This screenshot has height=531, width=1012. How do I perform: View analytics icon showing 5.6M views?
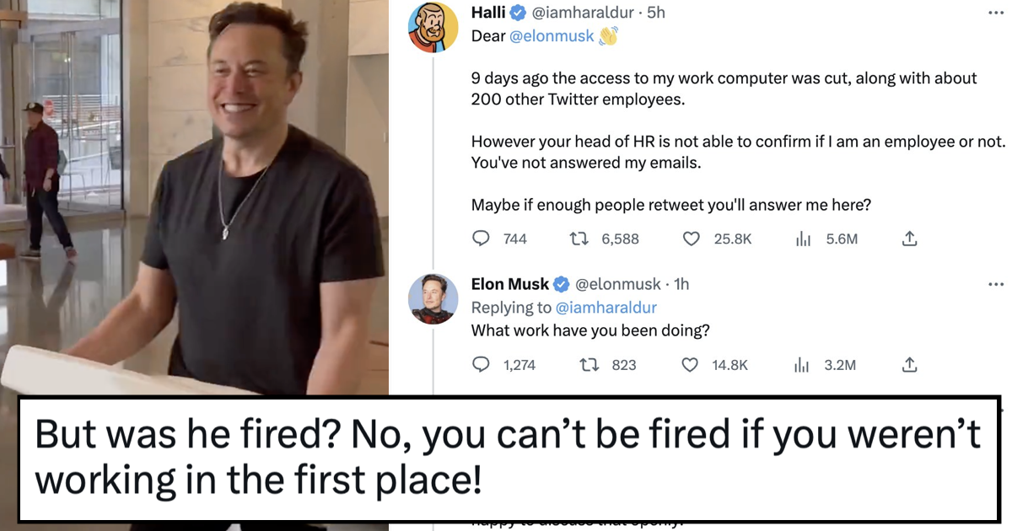[x=803, y=239]
